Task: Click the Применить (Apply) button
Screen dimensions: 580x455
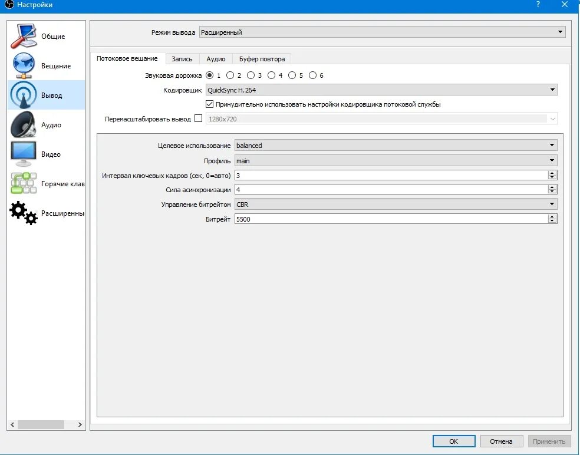Action: 549,441
